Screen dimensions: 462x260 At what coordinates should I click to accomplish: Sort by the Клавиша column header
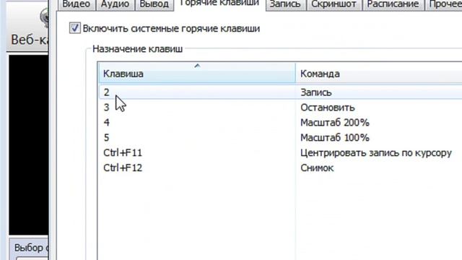196,73
